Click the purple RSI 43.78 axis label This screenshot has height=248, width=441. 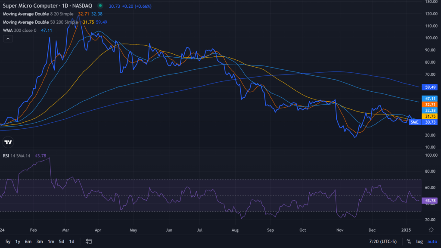[429, 201]
